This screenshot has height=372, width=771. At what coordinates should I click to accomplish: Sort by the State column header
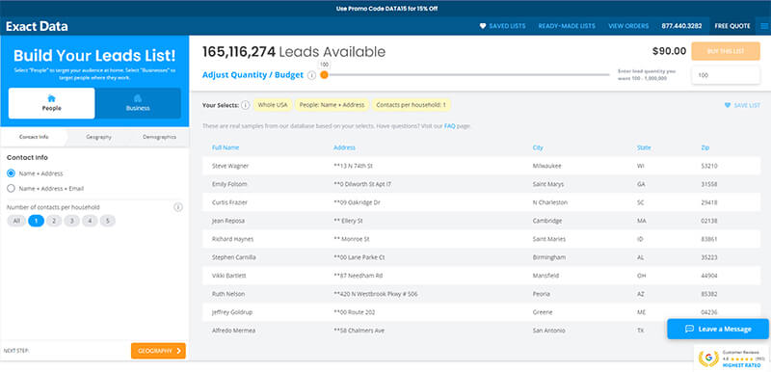tap(644, 147)
